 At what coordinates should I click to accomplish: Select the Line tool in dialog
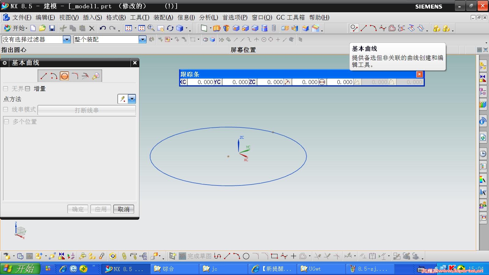(x=44, y=76)
